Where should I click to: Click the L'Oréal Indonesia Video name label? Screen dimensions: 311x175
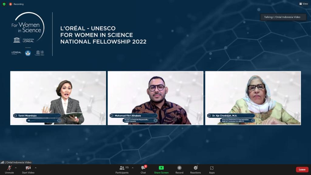pyautogui.click(x=18, y=162)
